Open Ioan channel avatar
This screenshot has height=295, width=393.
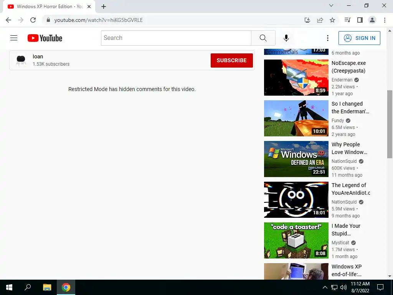click(x=21, y=60)
